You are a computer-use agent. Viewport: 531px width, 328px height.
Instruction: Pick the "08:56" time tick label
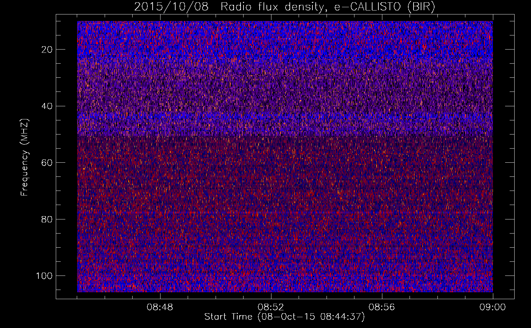(x=382, y=307)
